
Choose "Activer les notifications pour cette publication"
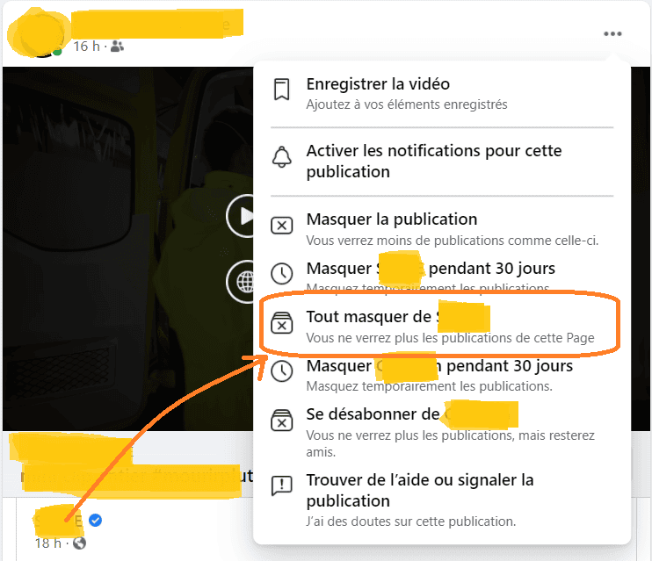(434, 162)
